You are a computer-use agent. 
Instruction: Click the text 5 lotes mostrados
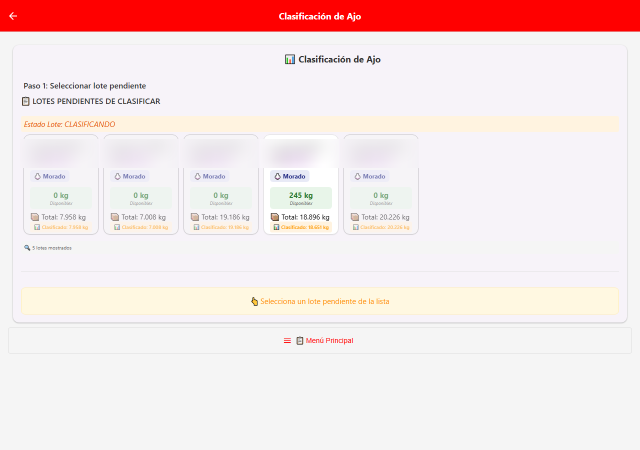pyautogui.click(x=52, y=247)
